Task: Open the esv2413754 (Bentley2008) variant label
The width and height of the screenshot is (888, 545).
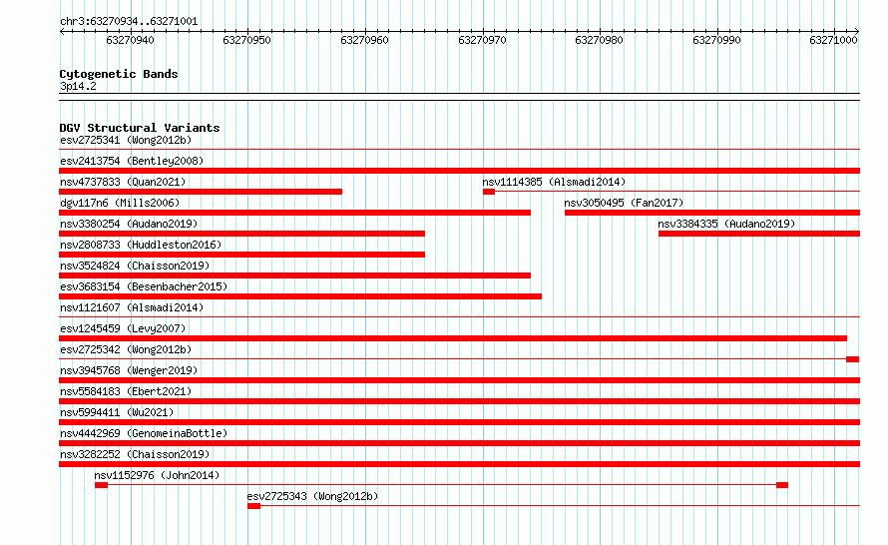Action: 132,161
